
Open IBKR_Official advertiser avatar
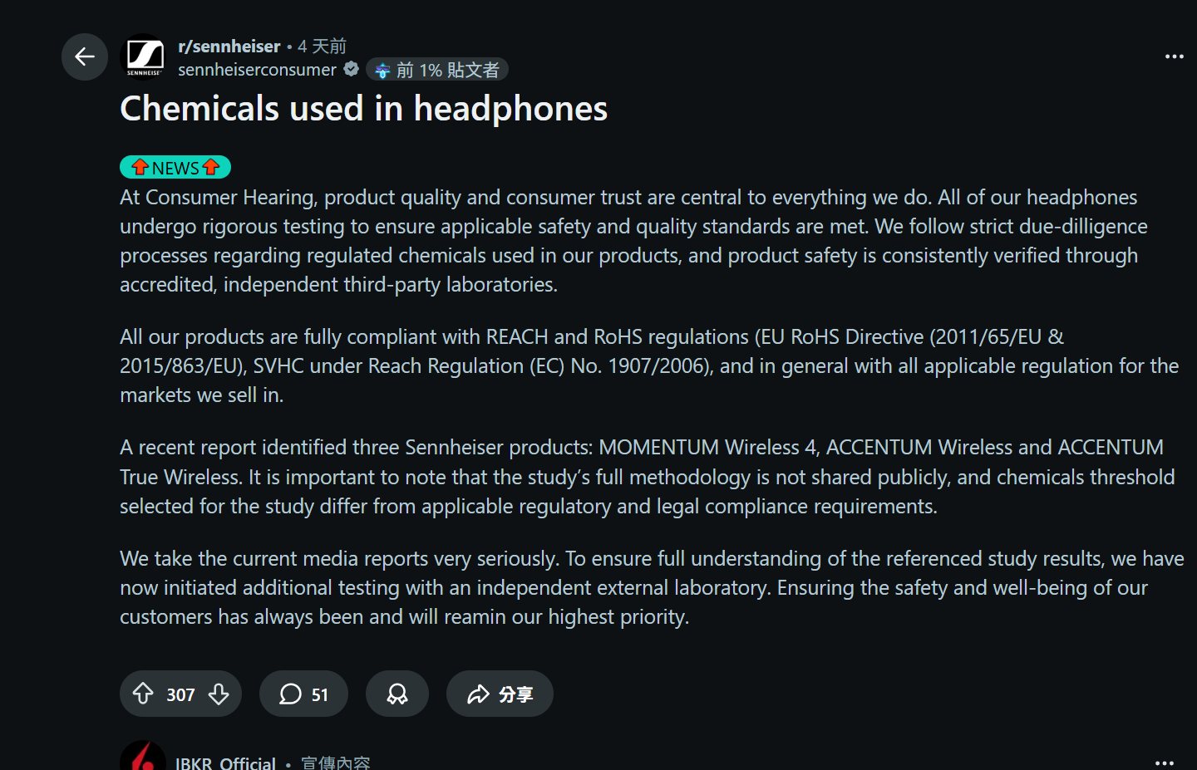pyautogui.click(x=143, y=758)
